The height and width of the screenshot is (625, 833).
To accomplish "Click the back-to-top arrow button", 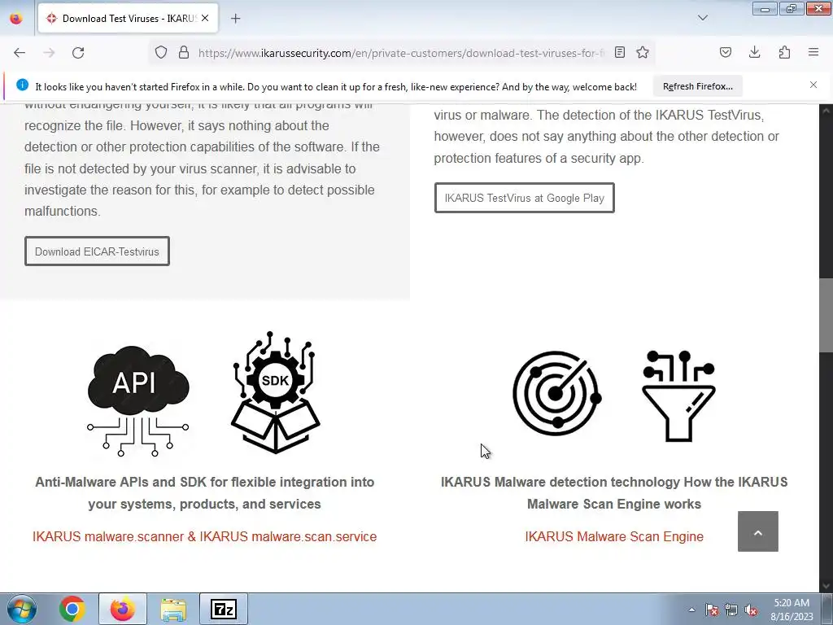I will pyautogui.click(x=757, y=531).
